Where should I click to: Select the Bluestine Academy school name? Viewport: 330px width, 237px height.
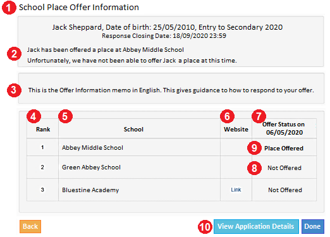tap(90, 190)
